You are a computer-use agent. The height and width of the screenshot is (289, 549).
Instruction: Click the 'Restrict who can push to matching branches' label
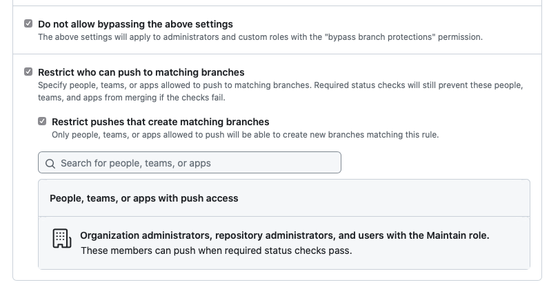pos(141,72)
